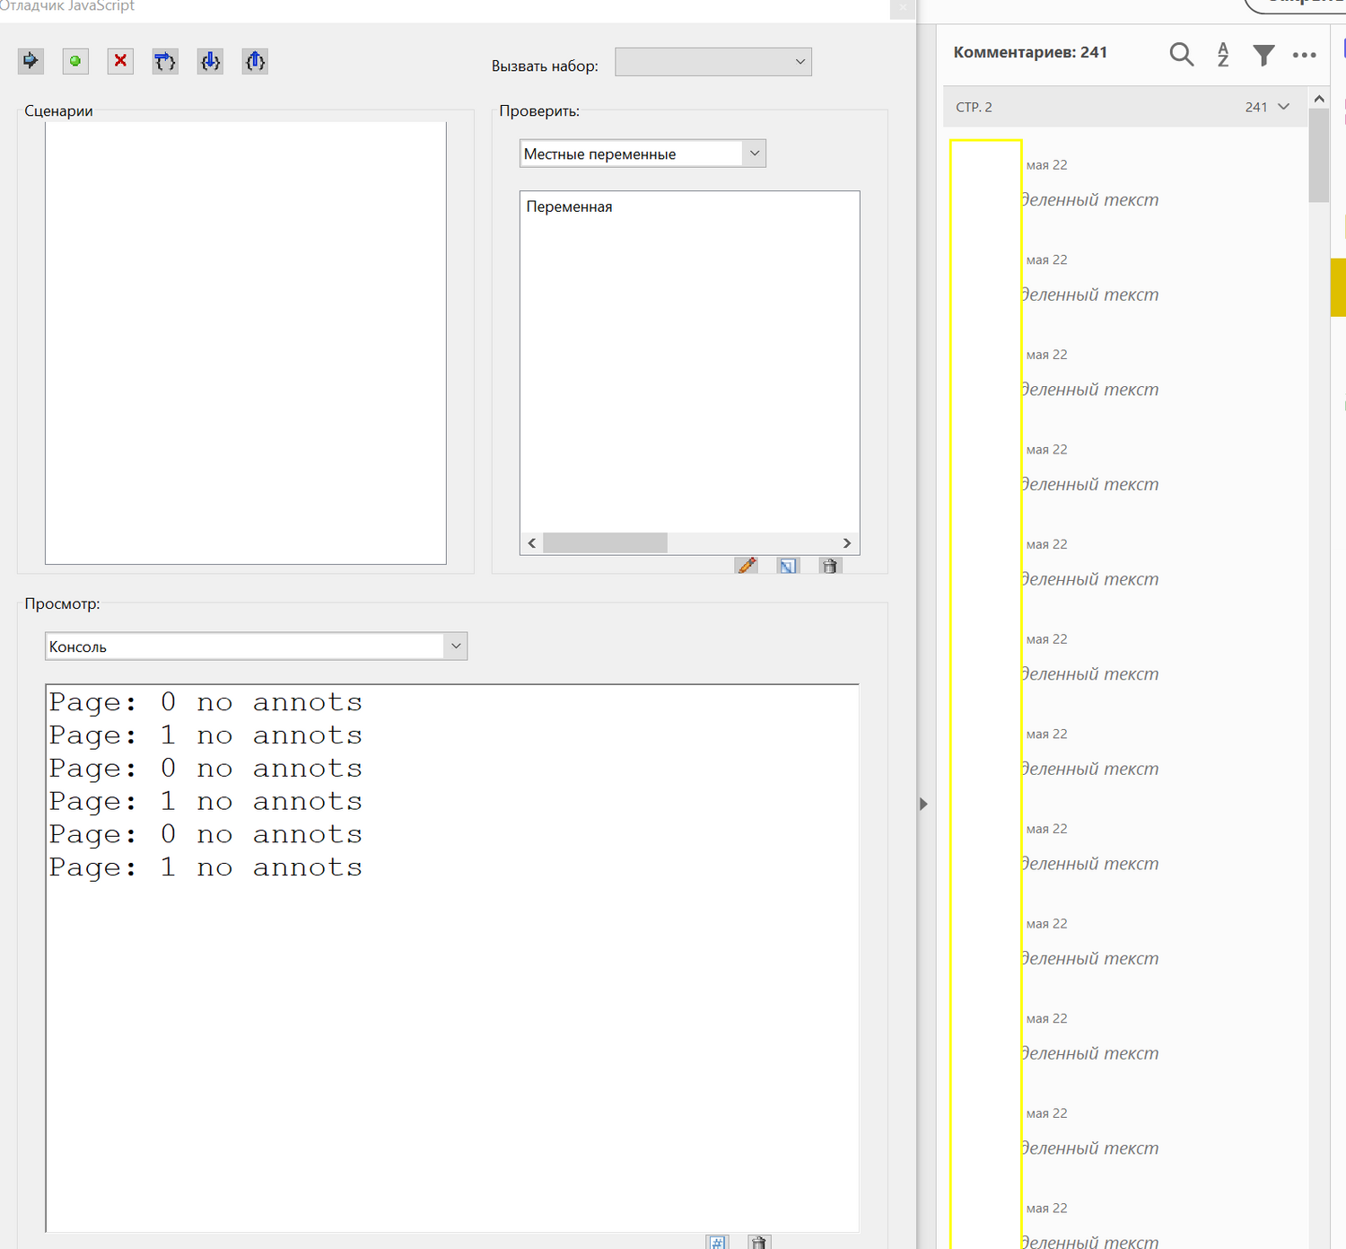Click right arrow of variables horizontal scrollbar
Image resolution: width=1346 pixels, height=1249 pixels.
click(x=846, y=543)
